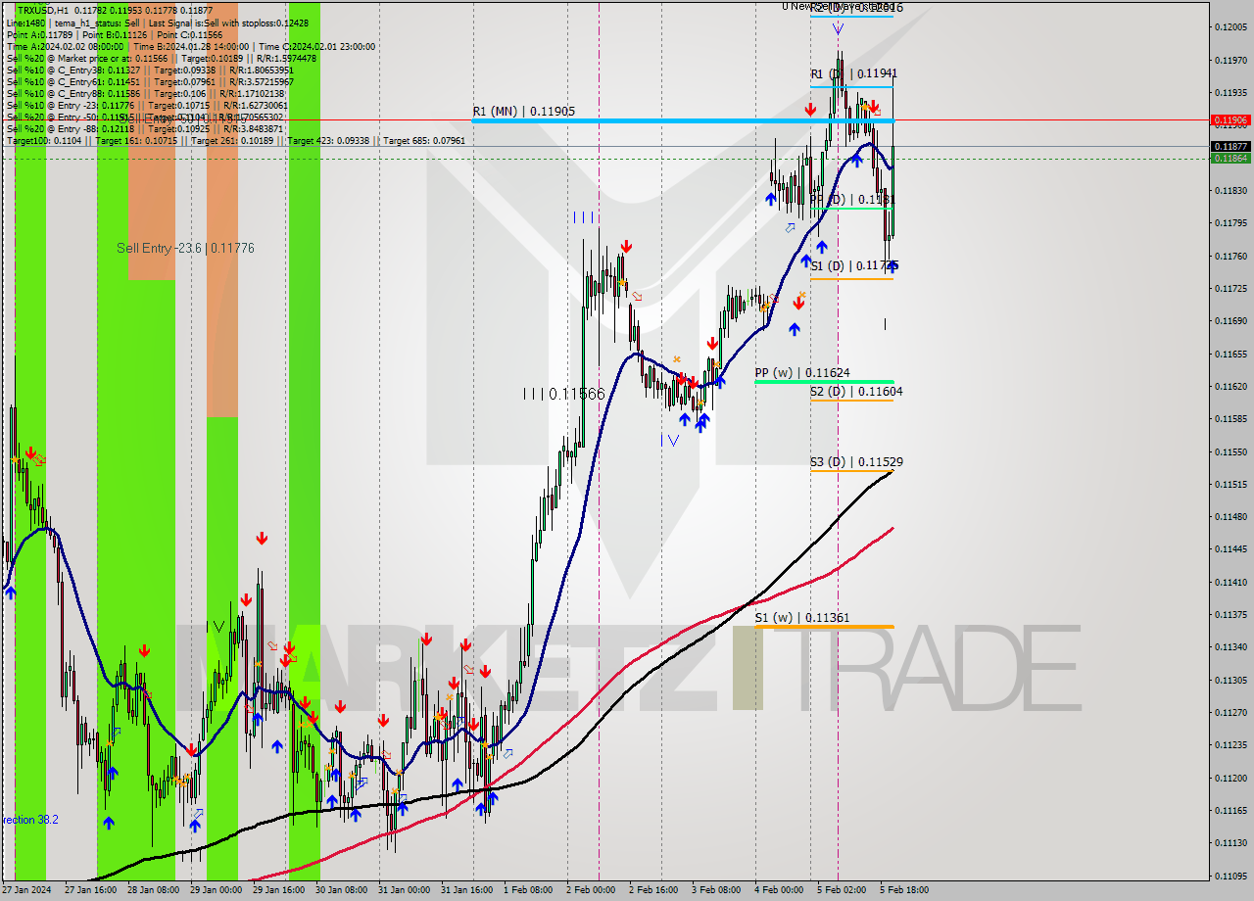Click the 0.11970 price axis label
The width and height of the screenshot is (1254, 901).
coord(1230,60)
